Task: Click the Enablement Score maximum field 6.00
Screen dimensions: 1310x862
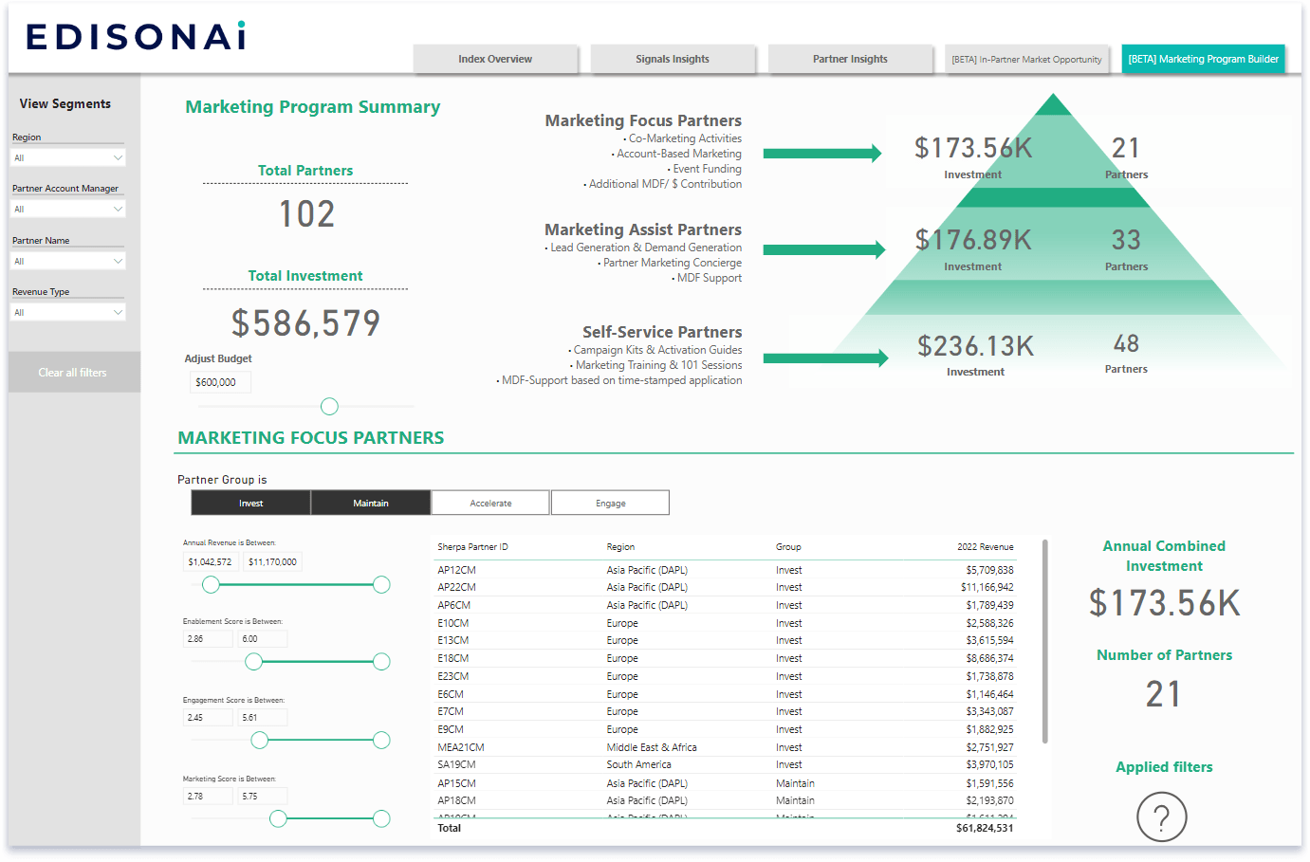Action: click(x=263, y=639)
